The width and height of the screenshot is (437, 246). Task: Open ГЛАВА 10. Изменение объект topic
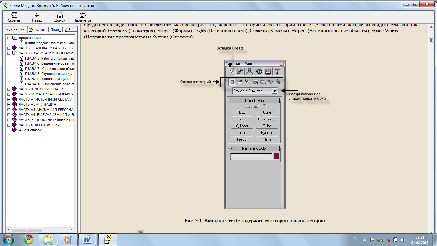[x=49, y=84]
